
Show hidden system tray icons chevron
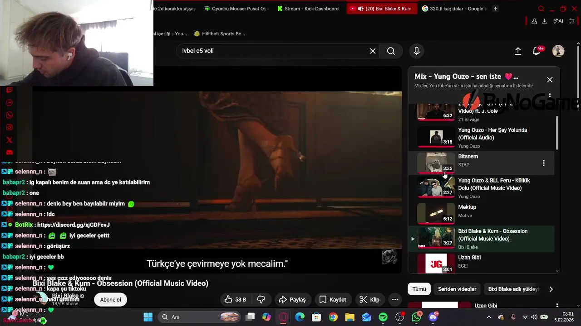pyautogui.click(x=489, y=317)
